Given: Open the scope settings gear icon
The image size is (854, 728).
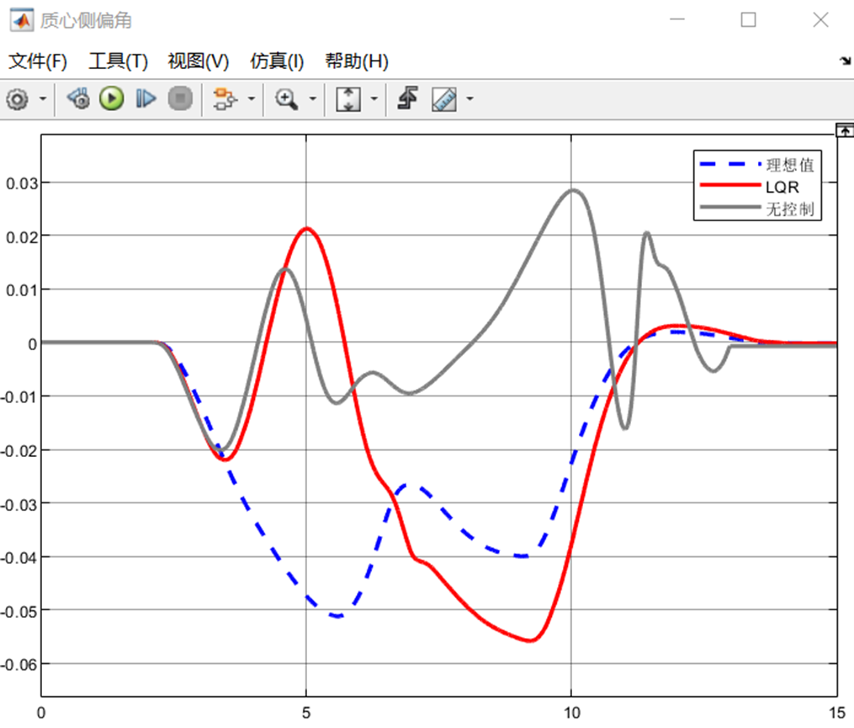Looking at the screenshot, I should coord(17,98).
